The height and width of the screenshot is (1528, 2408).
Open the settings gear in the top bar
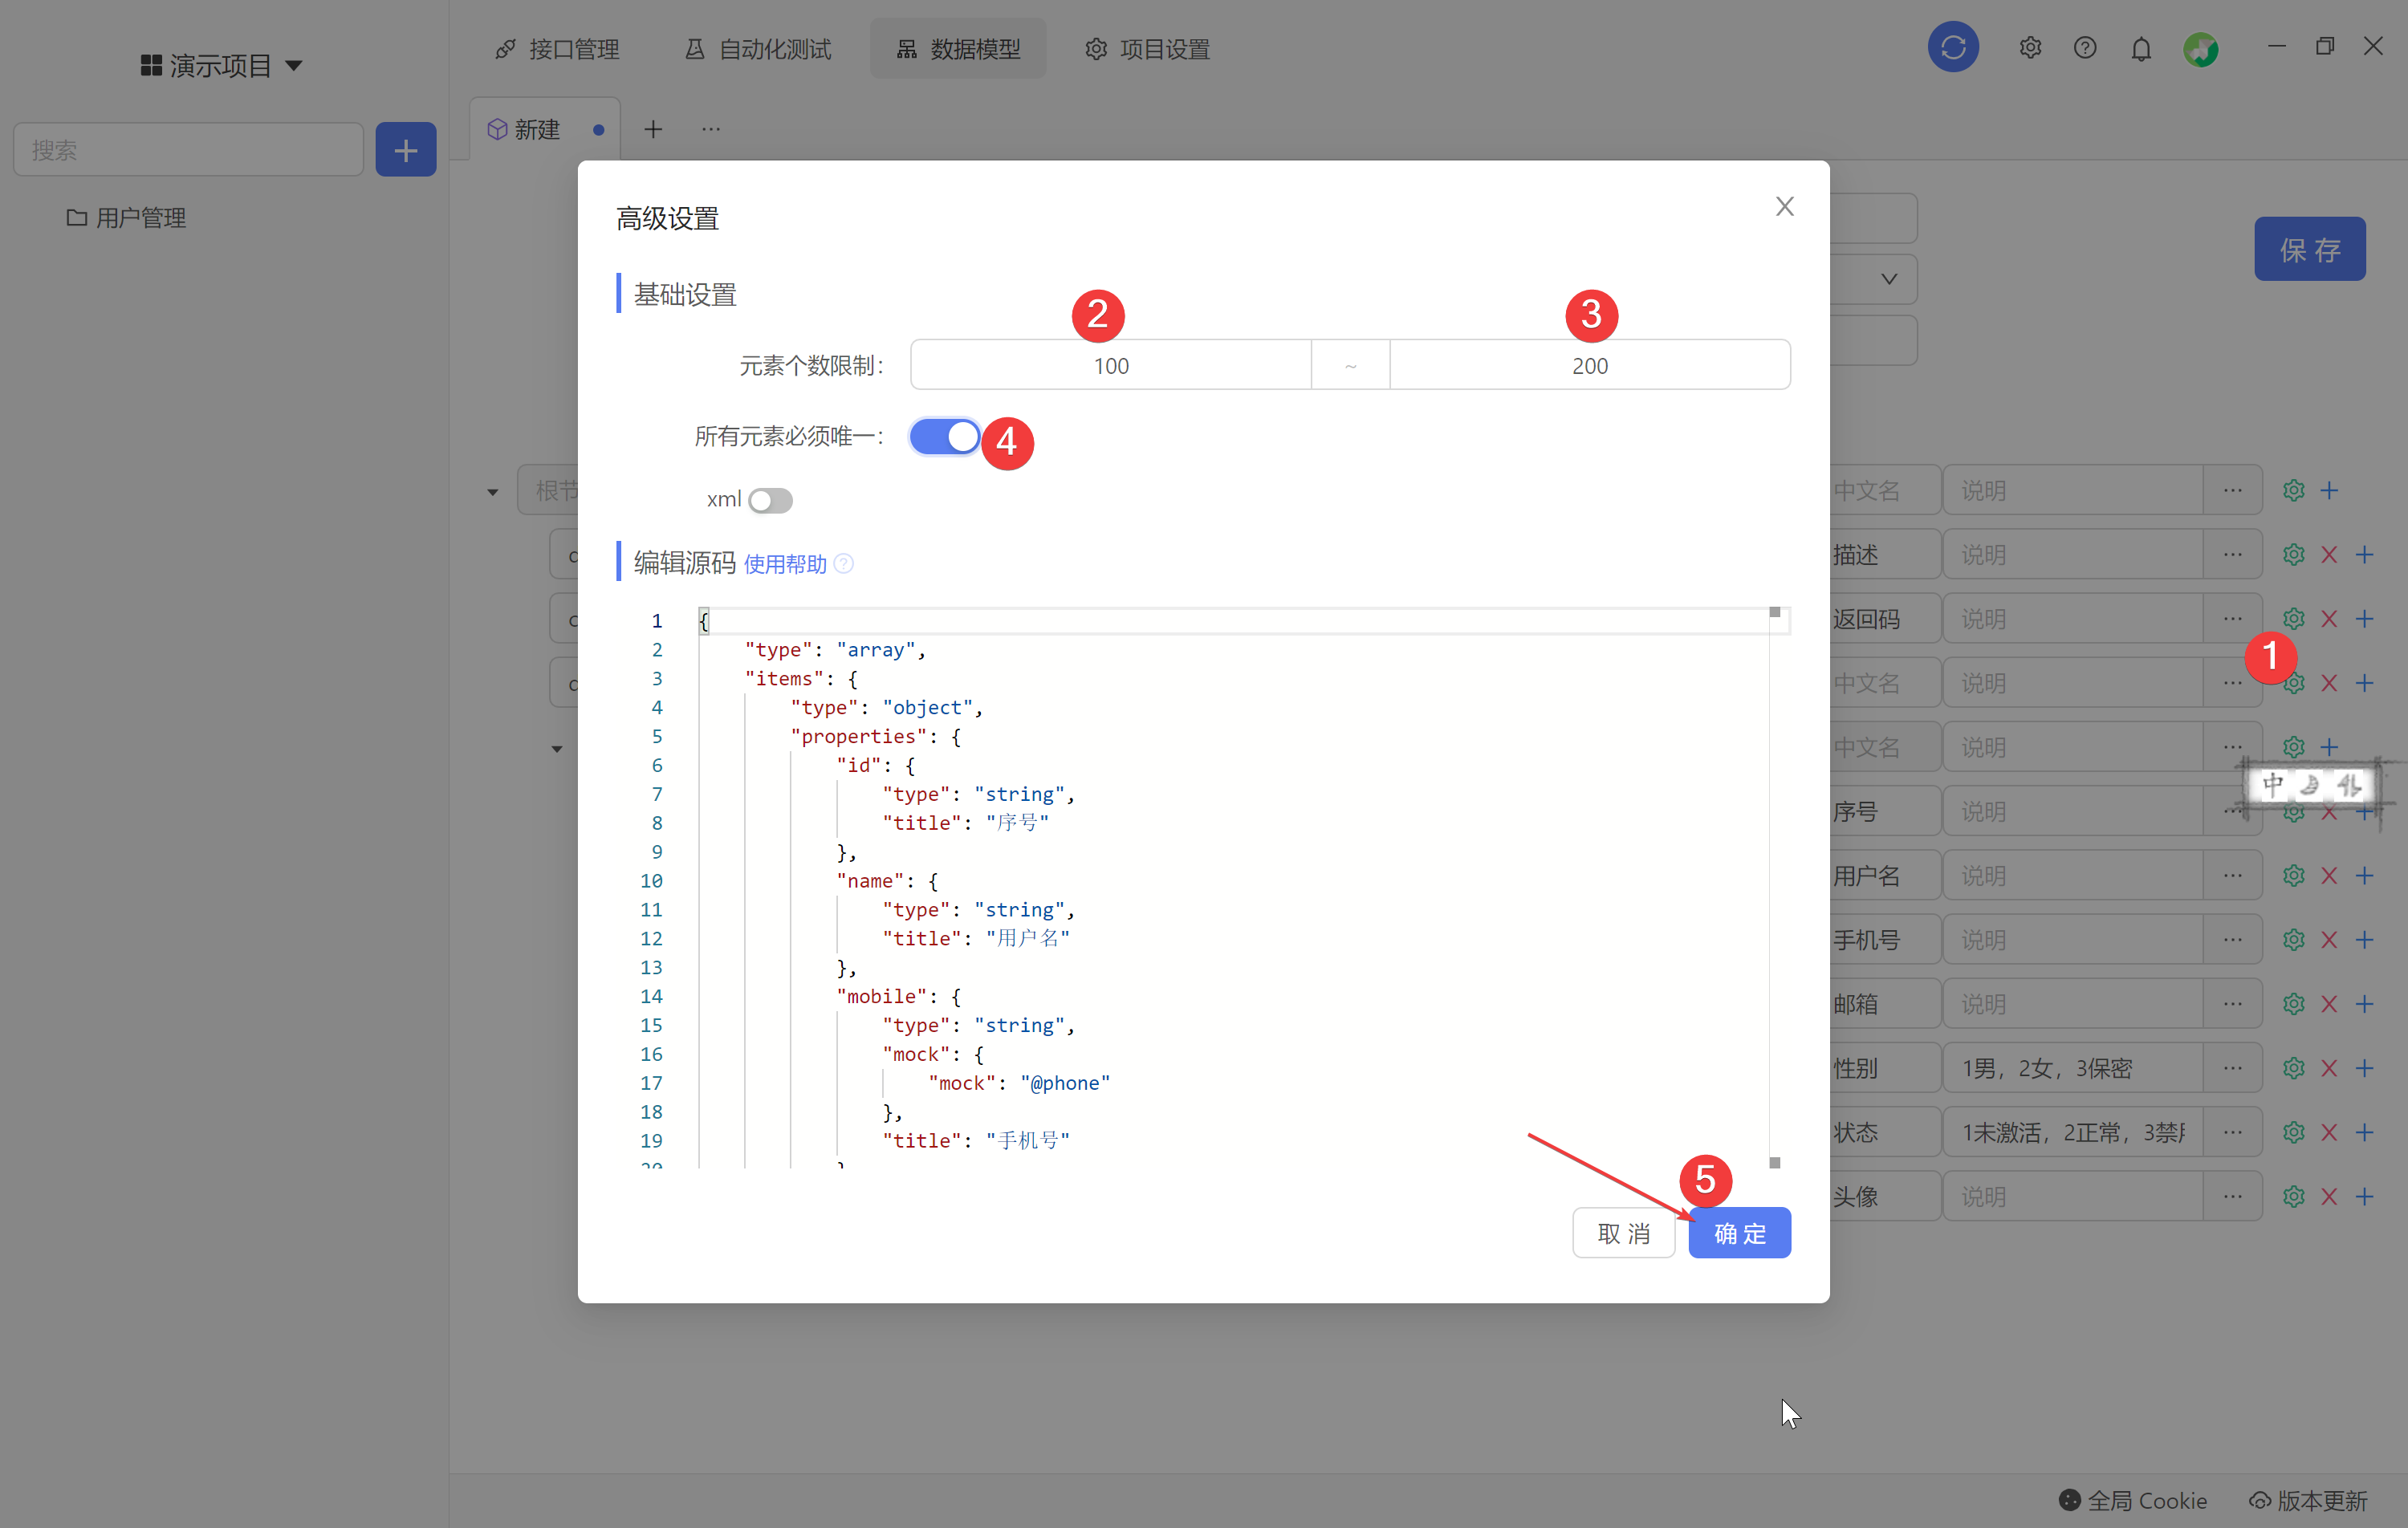click(x=2029, y=47)
